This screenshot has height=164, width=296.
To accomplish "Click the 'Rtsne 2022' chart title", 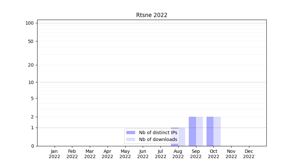I will (152, 15).
